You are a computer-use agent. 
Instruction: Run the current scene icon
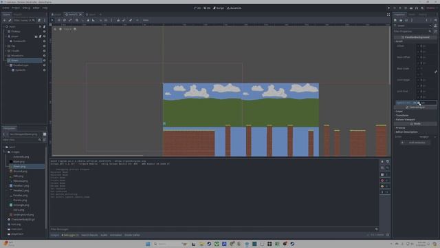(x=411, y=8)
